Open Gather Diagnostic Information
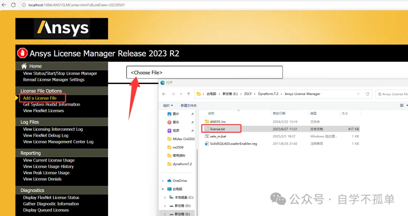 (x=51, y=204)
